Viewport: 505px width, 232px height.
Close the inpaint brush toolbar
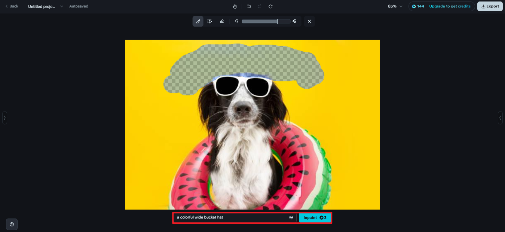[309, 21]
